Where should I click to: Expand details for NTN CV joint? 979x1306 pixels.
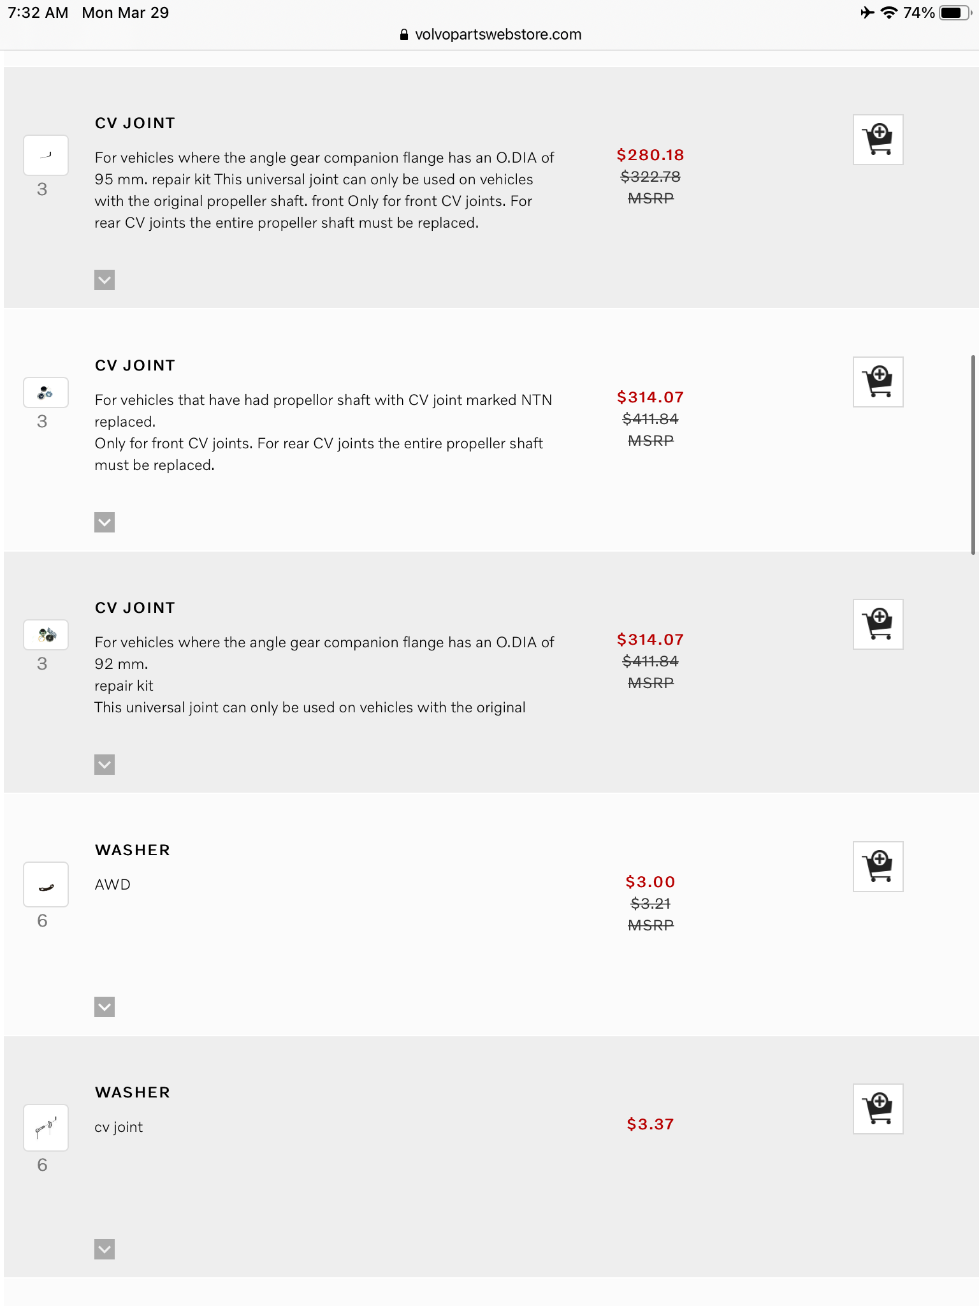tap(105, 522)
